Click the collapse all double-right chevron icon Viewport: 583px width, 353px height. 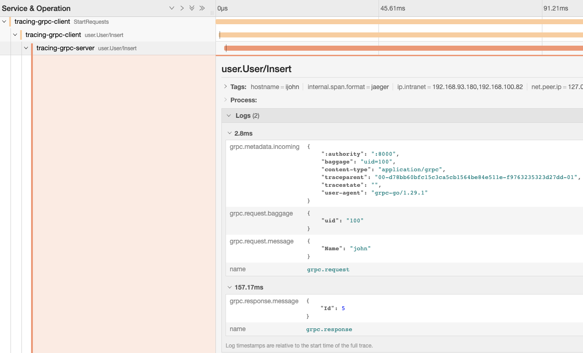(x=202, y=8)
